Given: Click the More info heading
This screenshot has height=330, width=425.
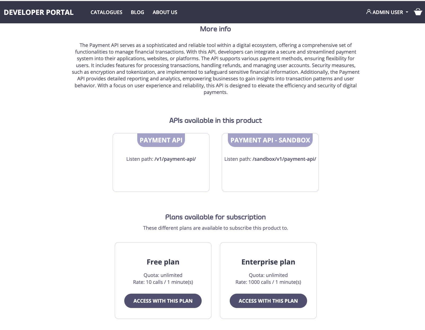Looking at the screenshot, I should click(215, 29).
